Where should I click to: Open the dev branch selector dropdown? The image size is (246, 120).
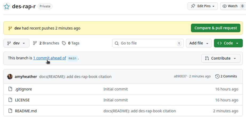pos(16,43)
